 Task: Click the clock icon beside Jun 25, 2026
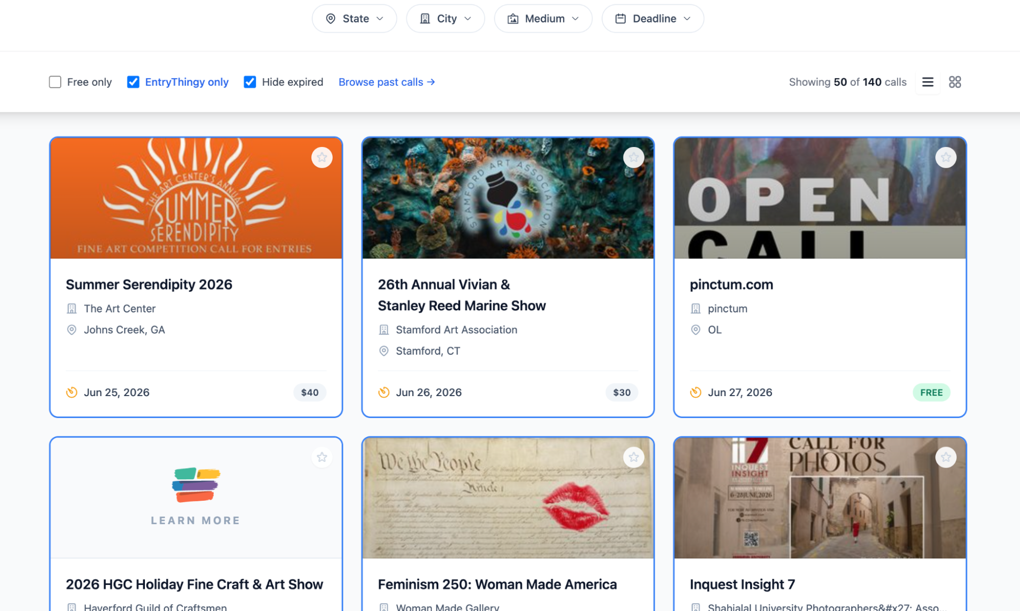(x=72, y=392)
